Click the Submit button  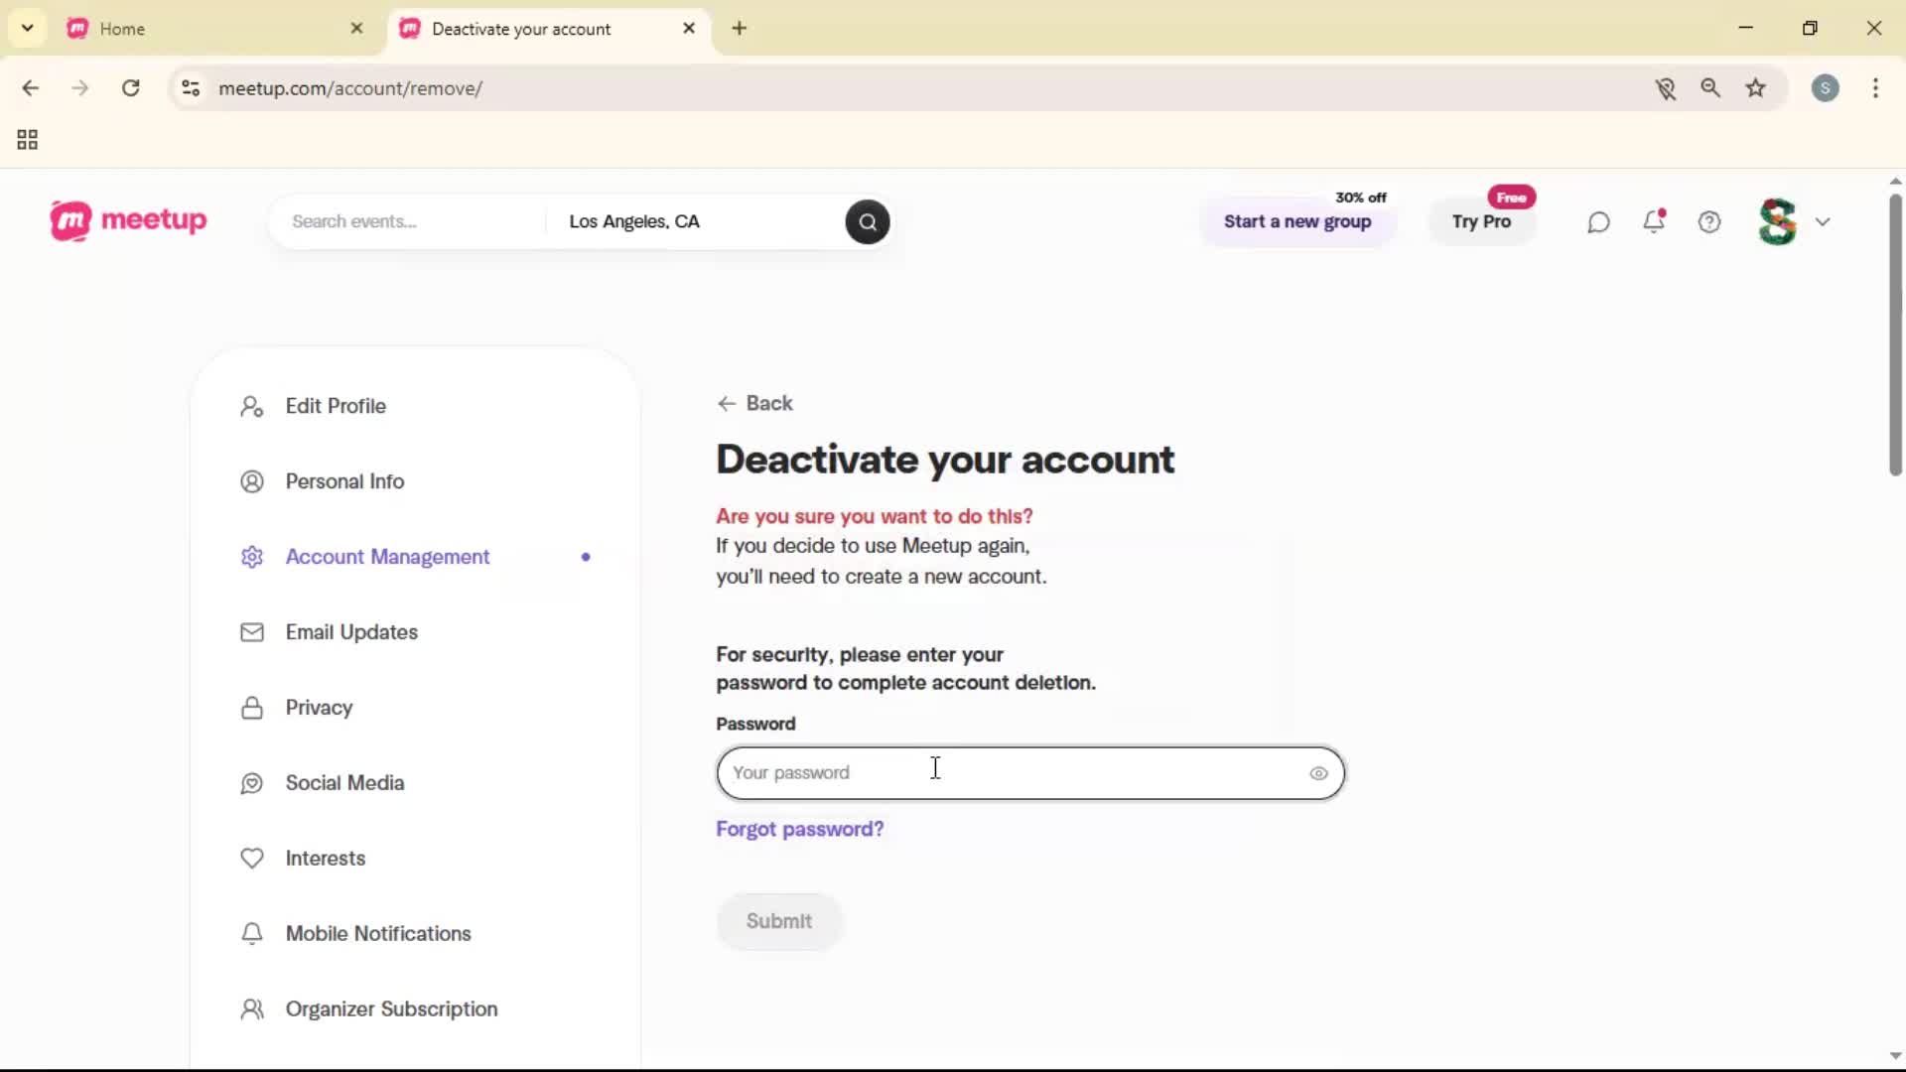pos(779,921)
